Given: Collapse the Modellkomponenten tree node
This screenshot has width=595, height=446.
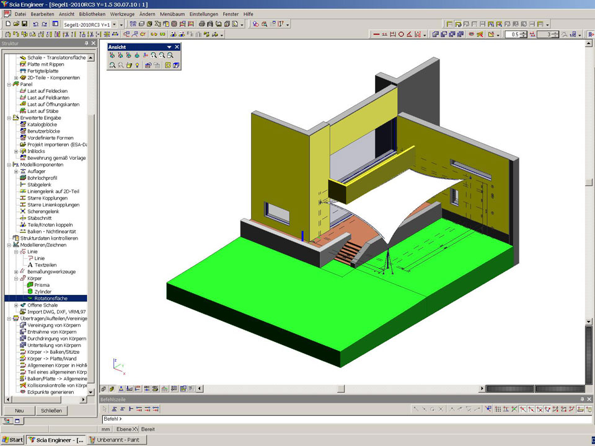Looking at the screenshot, I should [x=9, y=165].
